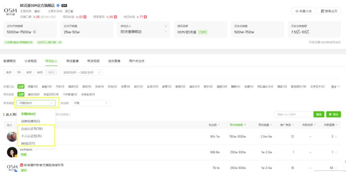Viewport: 346px width, 172px height.
Task: Click the arrow at end of first row
Action: tap(336, 137)
